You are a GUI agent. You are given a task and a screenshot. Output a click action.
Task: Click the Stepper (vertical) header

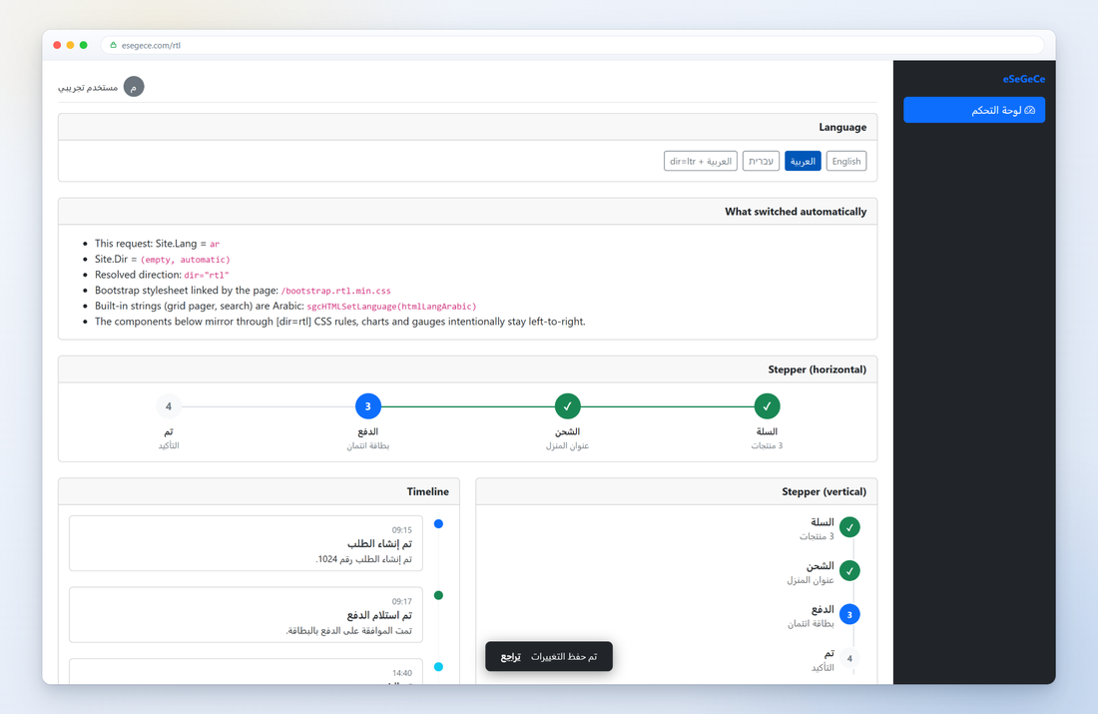(677, 492)
